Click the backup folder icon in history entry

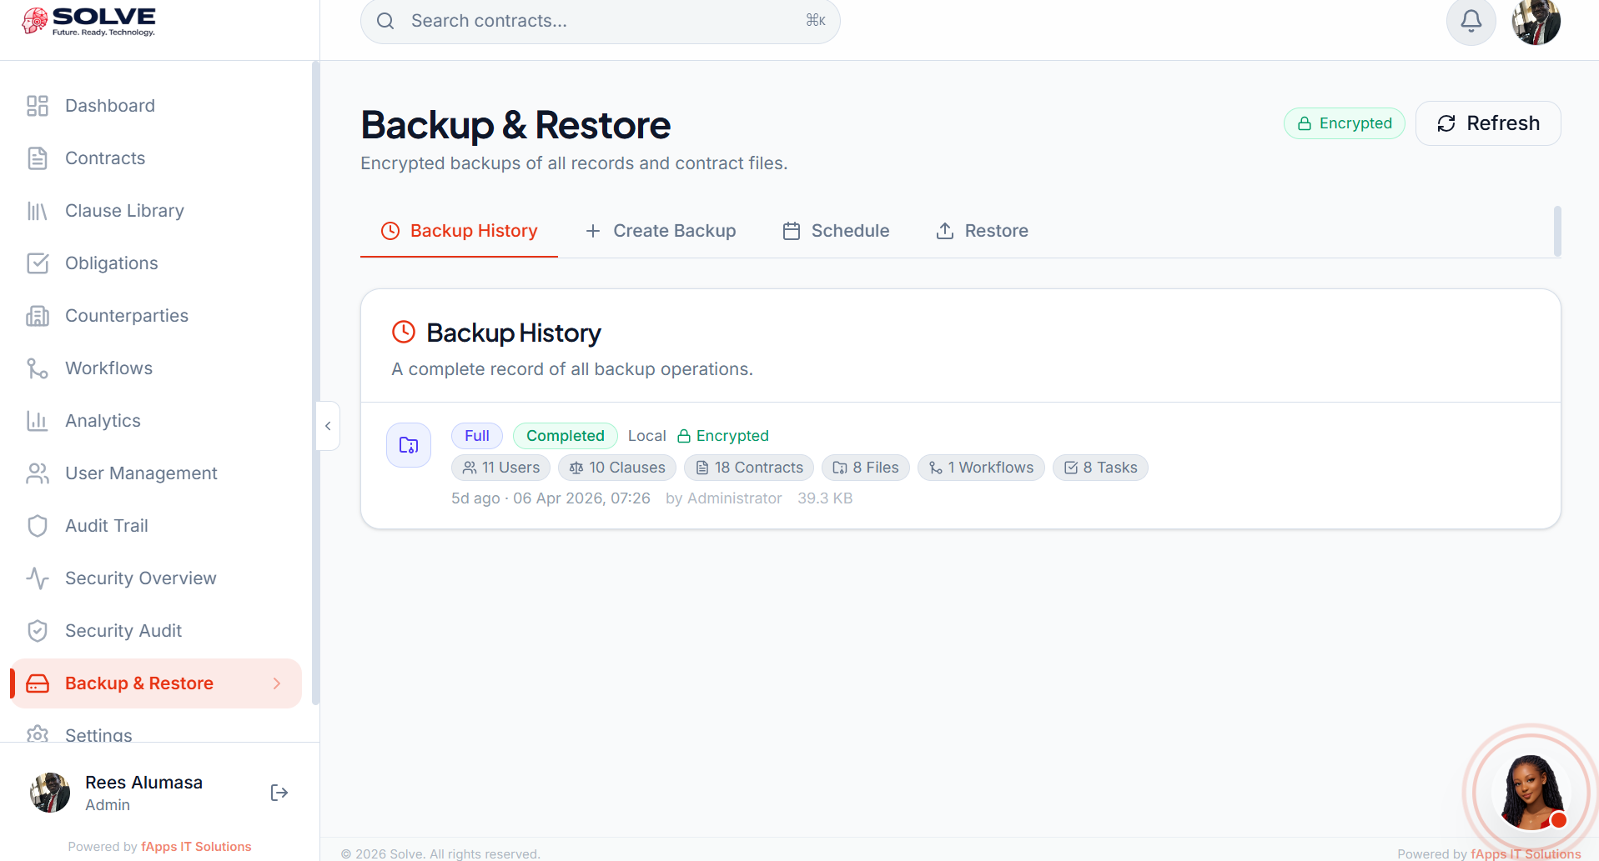click(x=409, y=445)
